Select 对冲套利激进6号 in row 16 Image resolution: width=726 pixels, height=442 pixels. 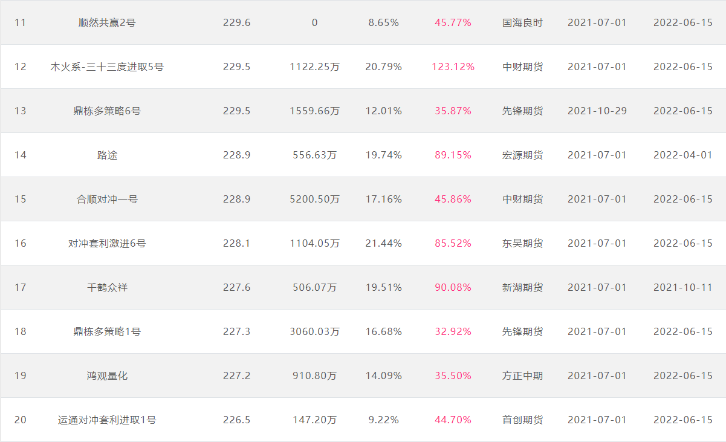[107, 243]
